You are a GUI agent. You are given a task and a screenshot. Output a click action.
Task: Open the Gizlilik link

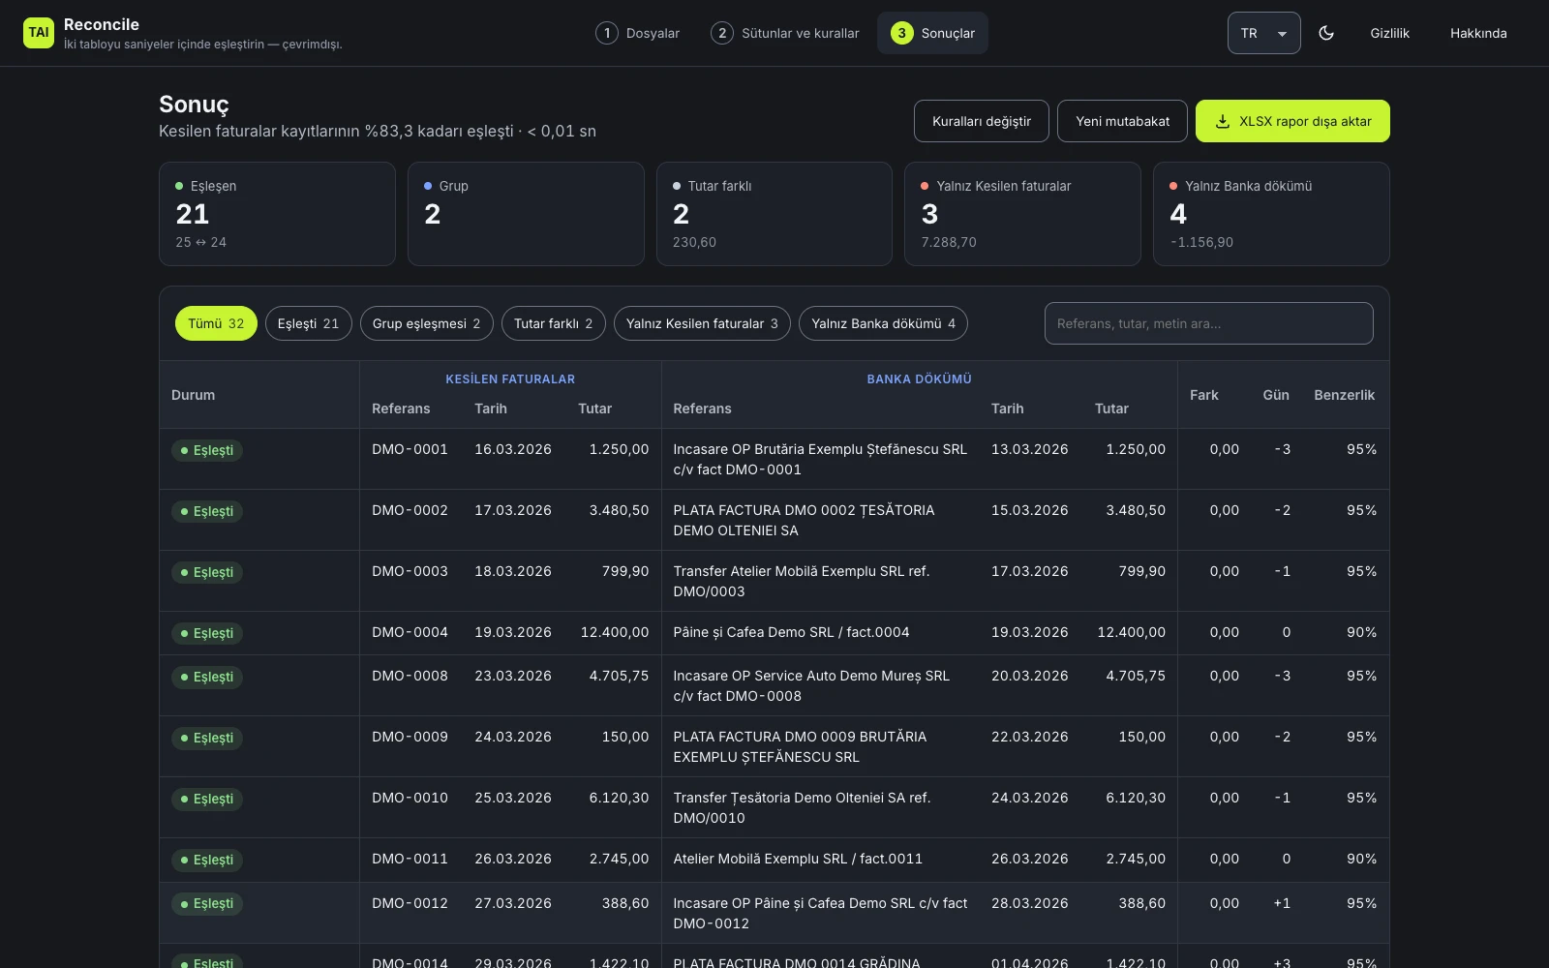coord(1389,33)
